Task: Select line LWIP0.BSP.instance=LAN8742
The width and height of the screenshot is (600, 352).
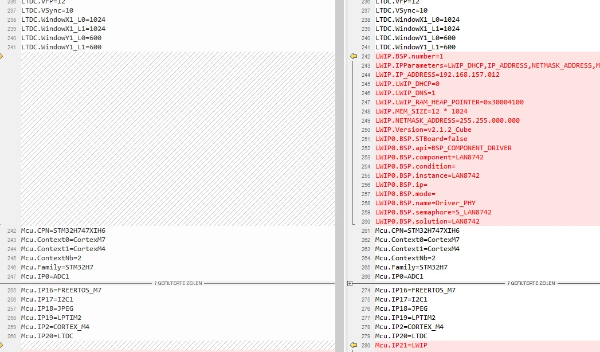Action: pyautogui.click(x=428, y=175)
